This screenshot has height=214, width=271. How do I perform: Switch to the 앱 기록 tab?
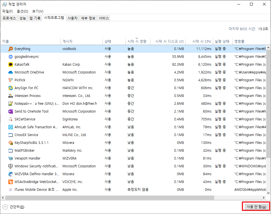coord(35,18)
